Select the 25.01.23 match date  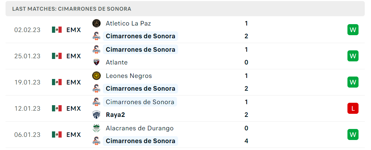coord(27,56)
